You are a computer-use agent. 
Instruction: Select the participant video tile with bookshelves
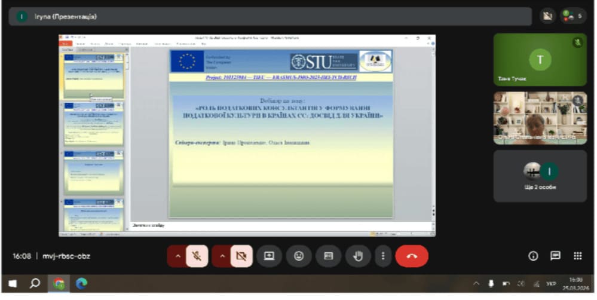coord(540,118)
